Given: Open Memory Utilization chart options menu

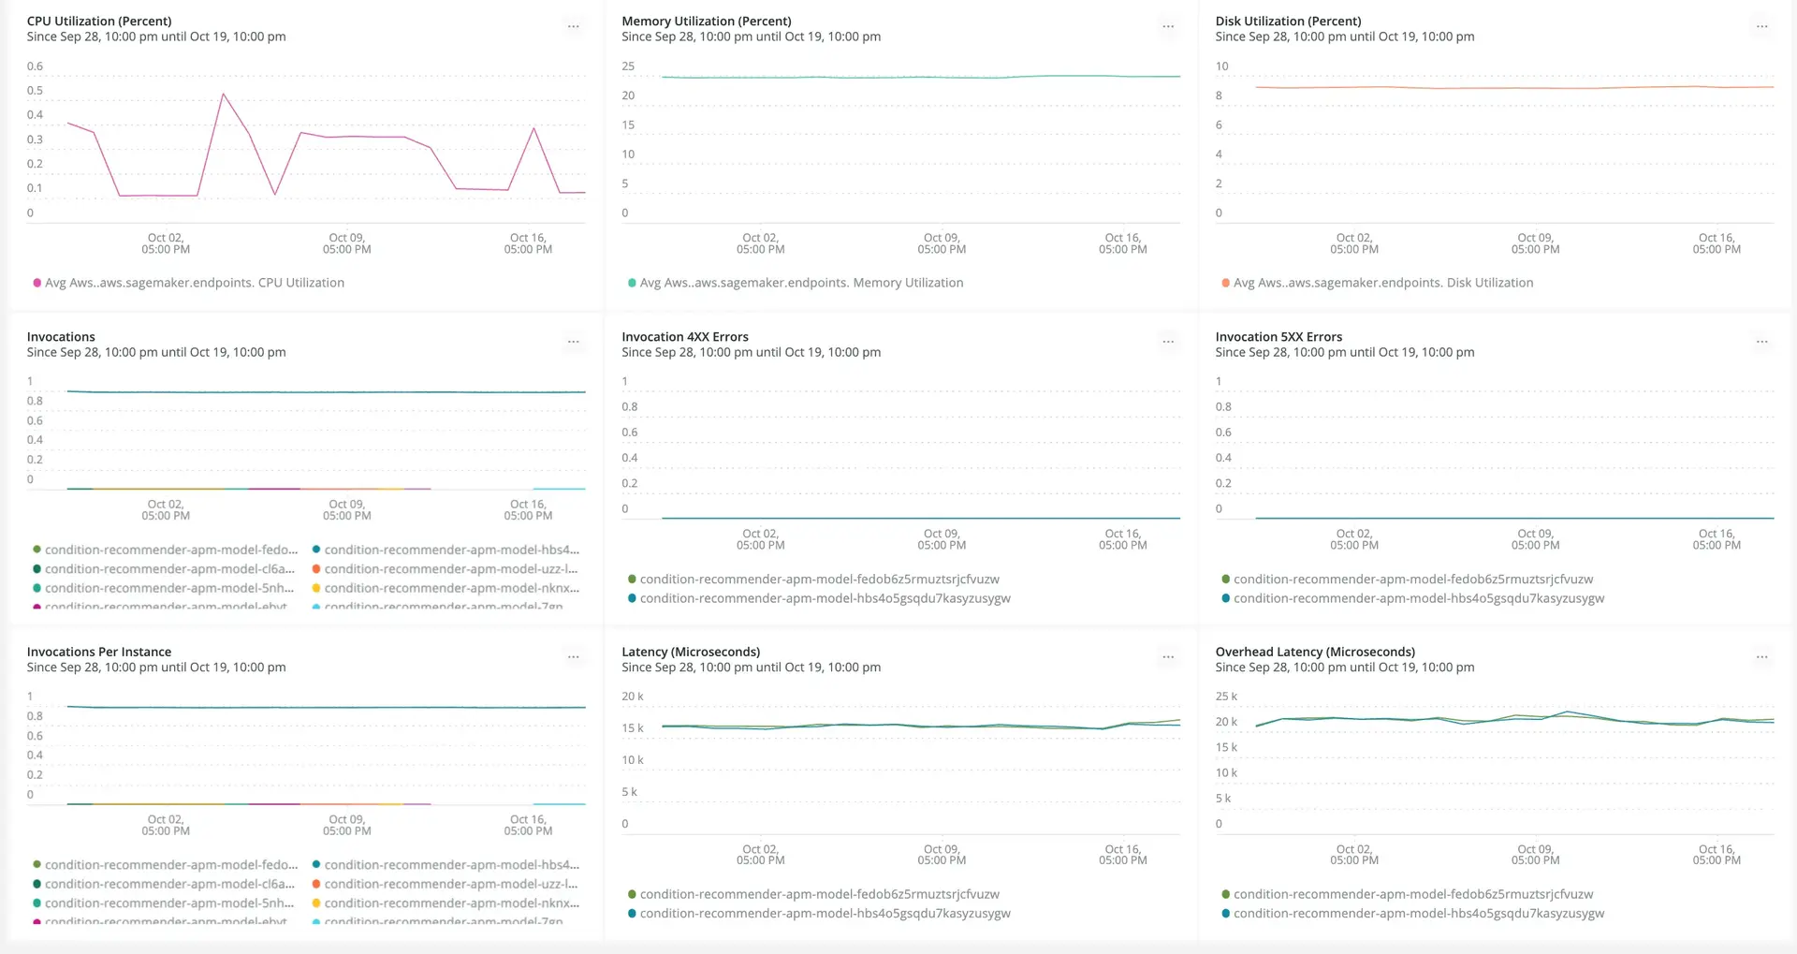Looking at the screenshot, I should (1168, 27).
